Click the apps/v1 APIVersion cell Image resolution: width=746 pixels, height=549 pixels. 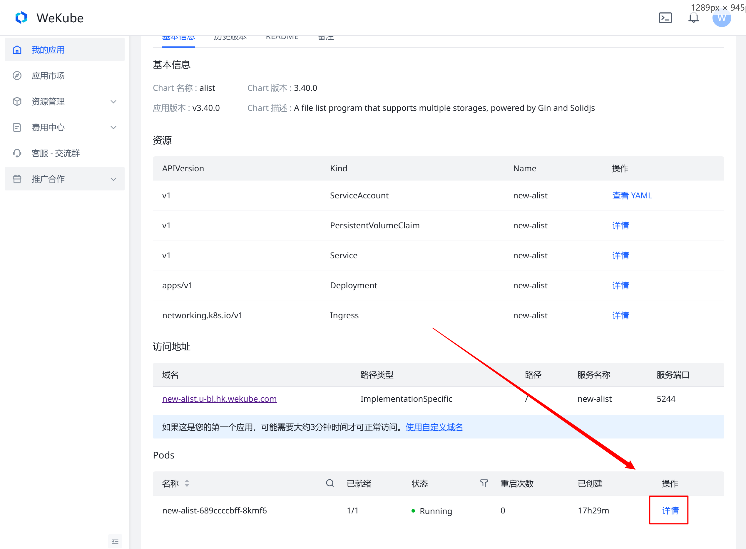(177, 285)
